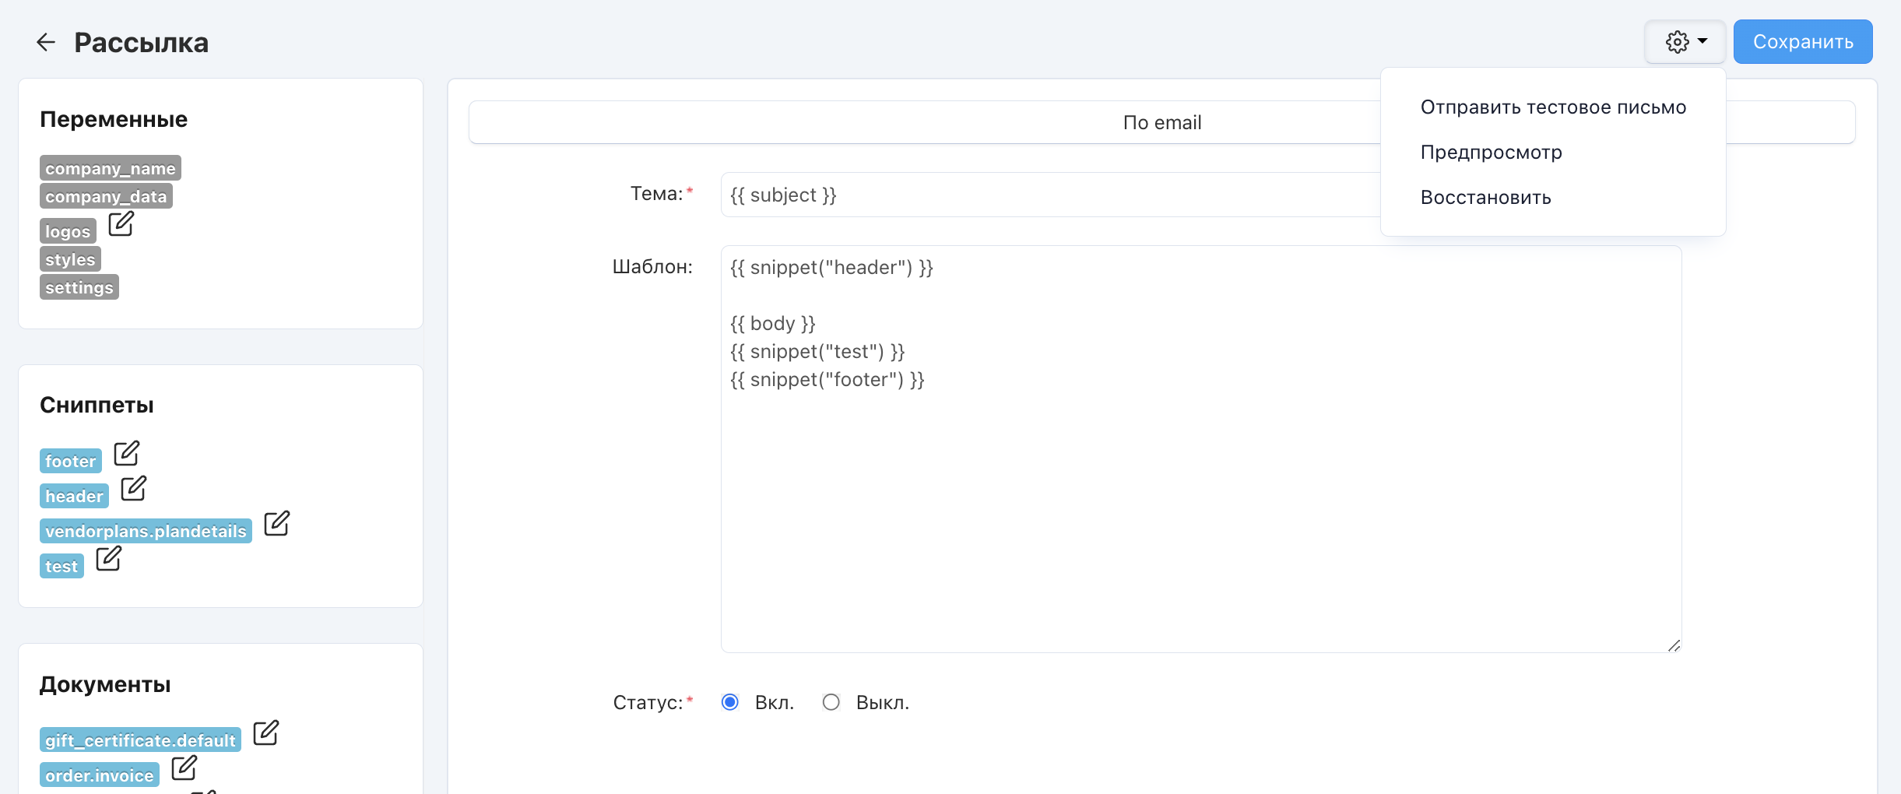Edit the vendorplans.plandetails snippet
The height and width of the screenshot is (794, 1901).
(x=276, y=523)
